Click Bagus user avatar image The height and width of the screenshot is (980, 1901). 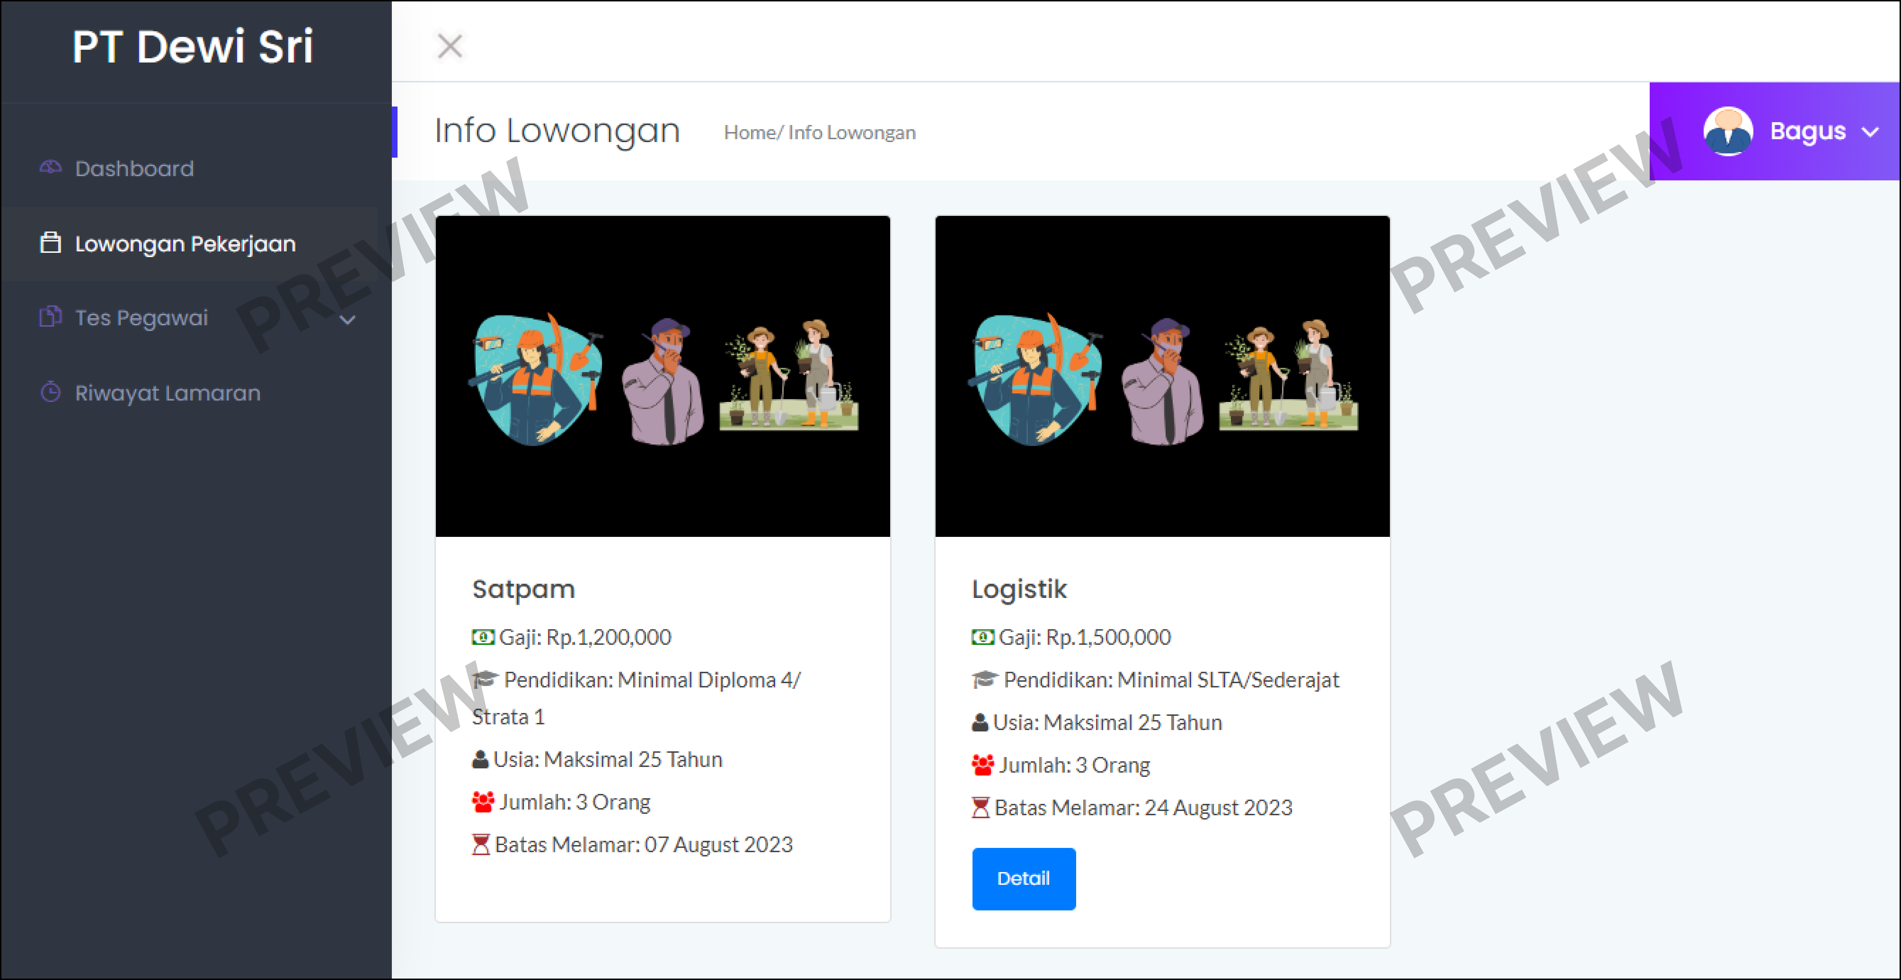click(x=1727, y=131)
